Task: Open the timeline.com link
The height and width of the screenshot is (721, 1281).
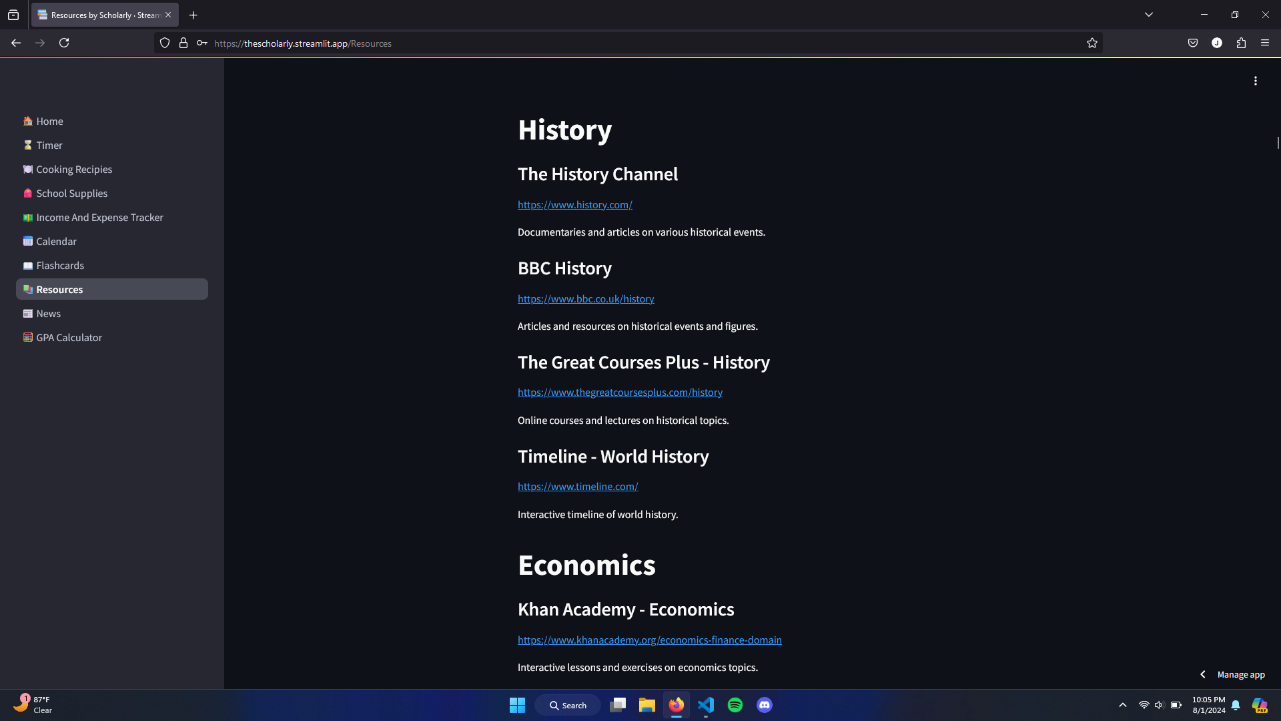Action: click(x=578, y=487)
